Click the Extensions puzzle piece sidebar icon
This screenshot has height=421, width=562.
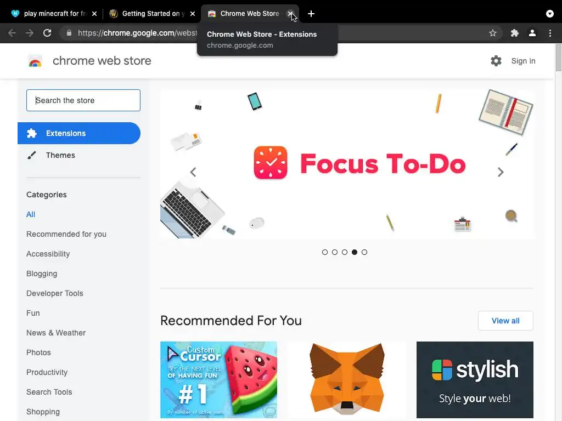pyautogui.click(x=31, y=133)
